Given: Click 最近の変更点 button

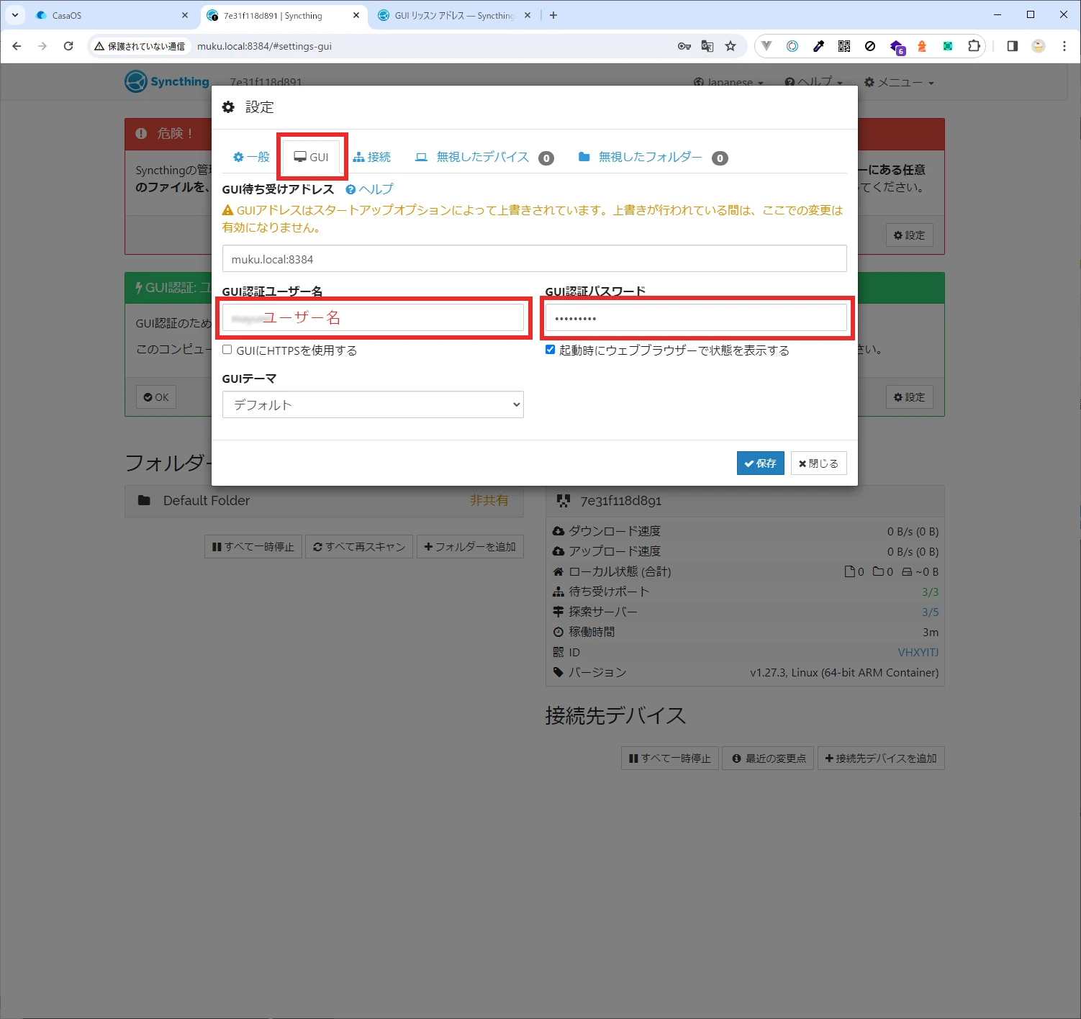Looking at the screenshot, I should coord(768,758).
